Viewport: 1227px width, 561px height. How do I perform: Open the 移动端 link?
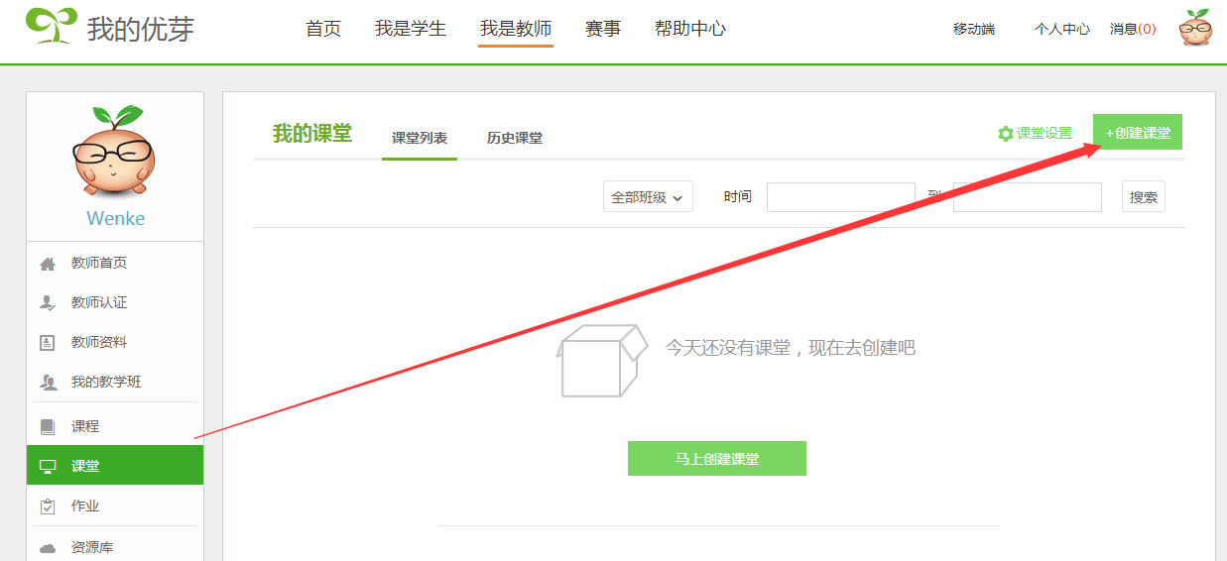tap(974, 30)
